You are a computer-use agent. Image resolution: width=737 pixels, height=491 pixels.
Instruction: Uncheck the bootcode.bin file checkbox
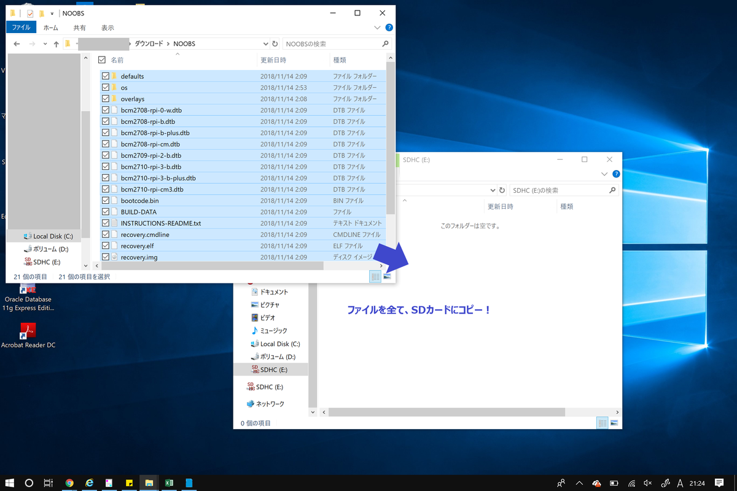[x=104, y=200]
